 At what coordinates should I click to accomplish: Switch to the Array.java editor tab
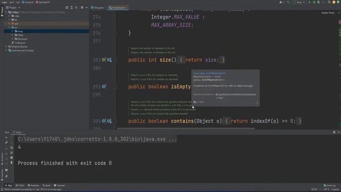point(97,7)
